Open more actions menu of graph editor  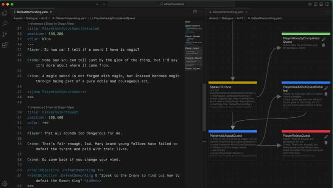click(x=327, y=12)
